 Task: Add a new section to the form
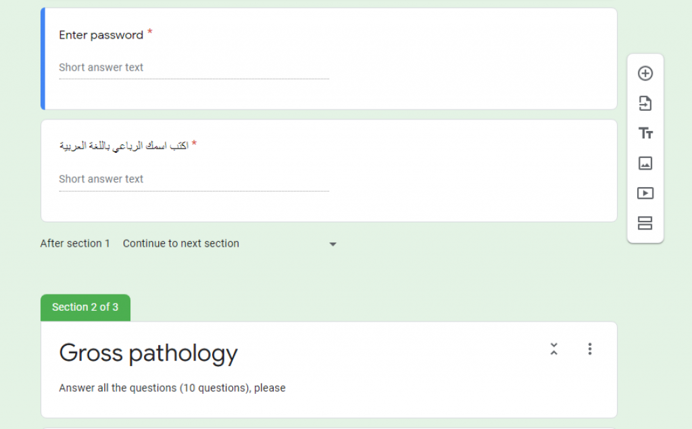[645, 223]
